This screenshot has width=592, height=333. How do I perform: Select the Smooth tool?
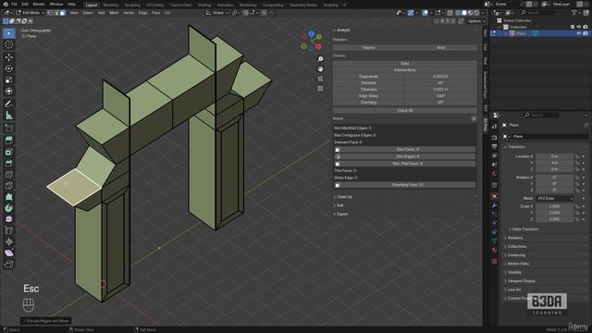coord(9,219)
